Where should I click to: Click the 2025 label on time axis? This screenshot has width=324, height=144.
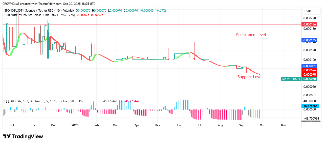click(x=75, y=125)
